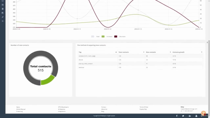The width and height of the screenshot is (210, 118).
Task: Open the YouTube icon in the footer
Action: click(196, 116)
